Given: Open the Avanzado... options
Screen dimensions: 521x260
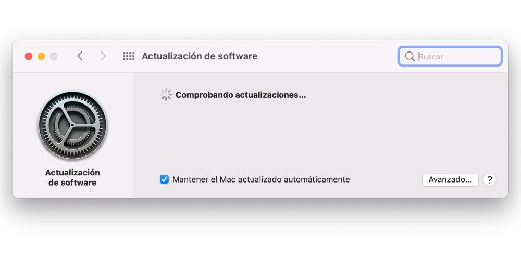Looking at the screenshot, I should tap(450, 180).
